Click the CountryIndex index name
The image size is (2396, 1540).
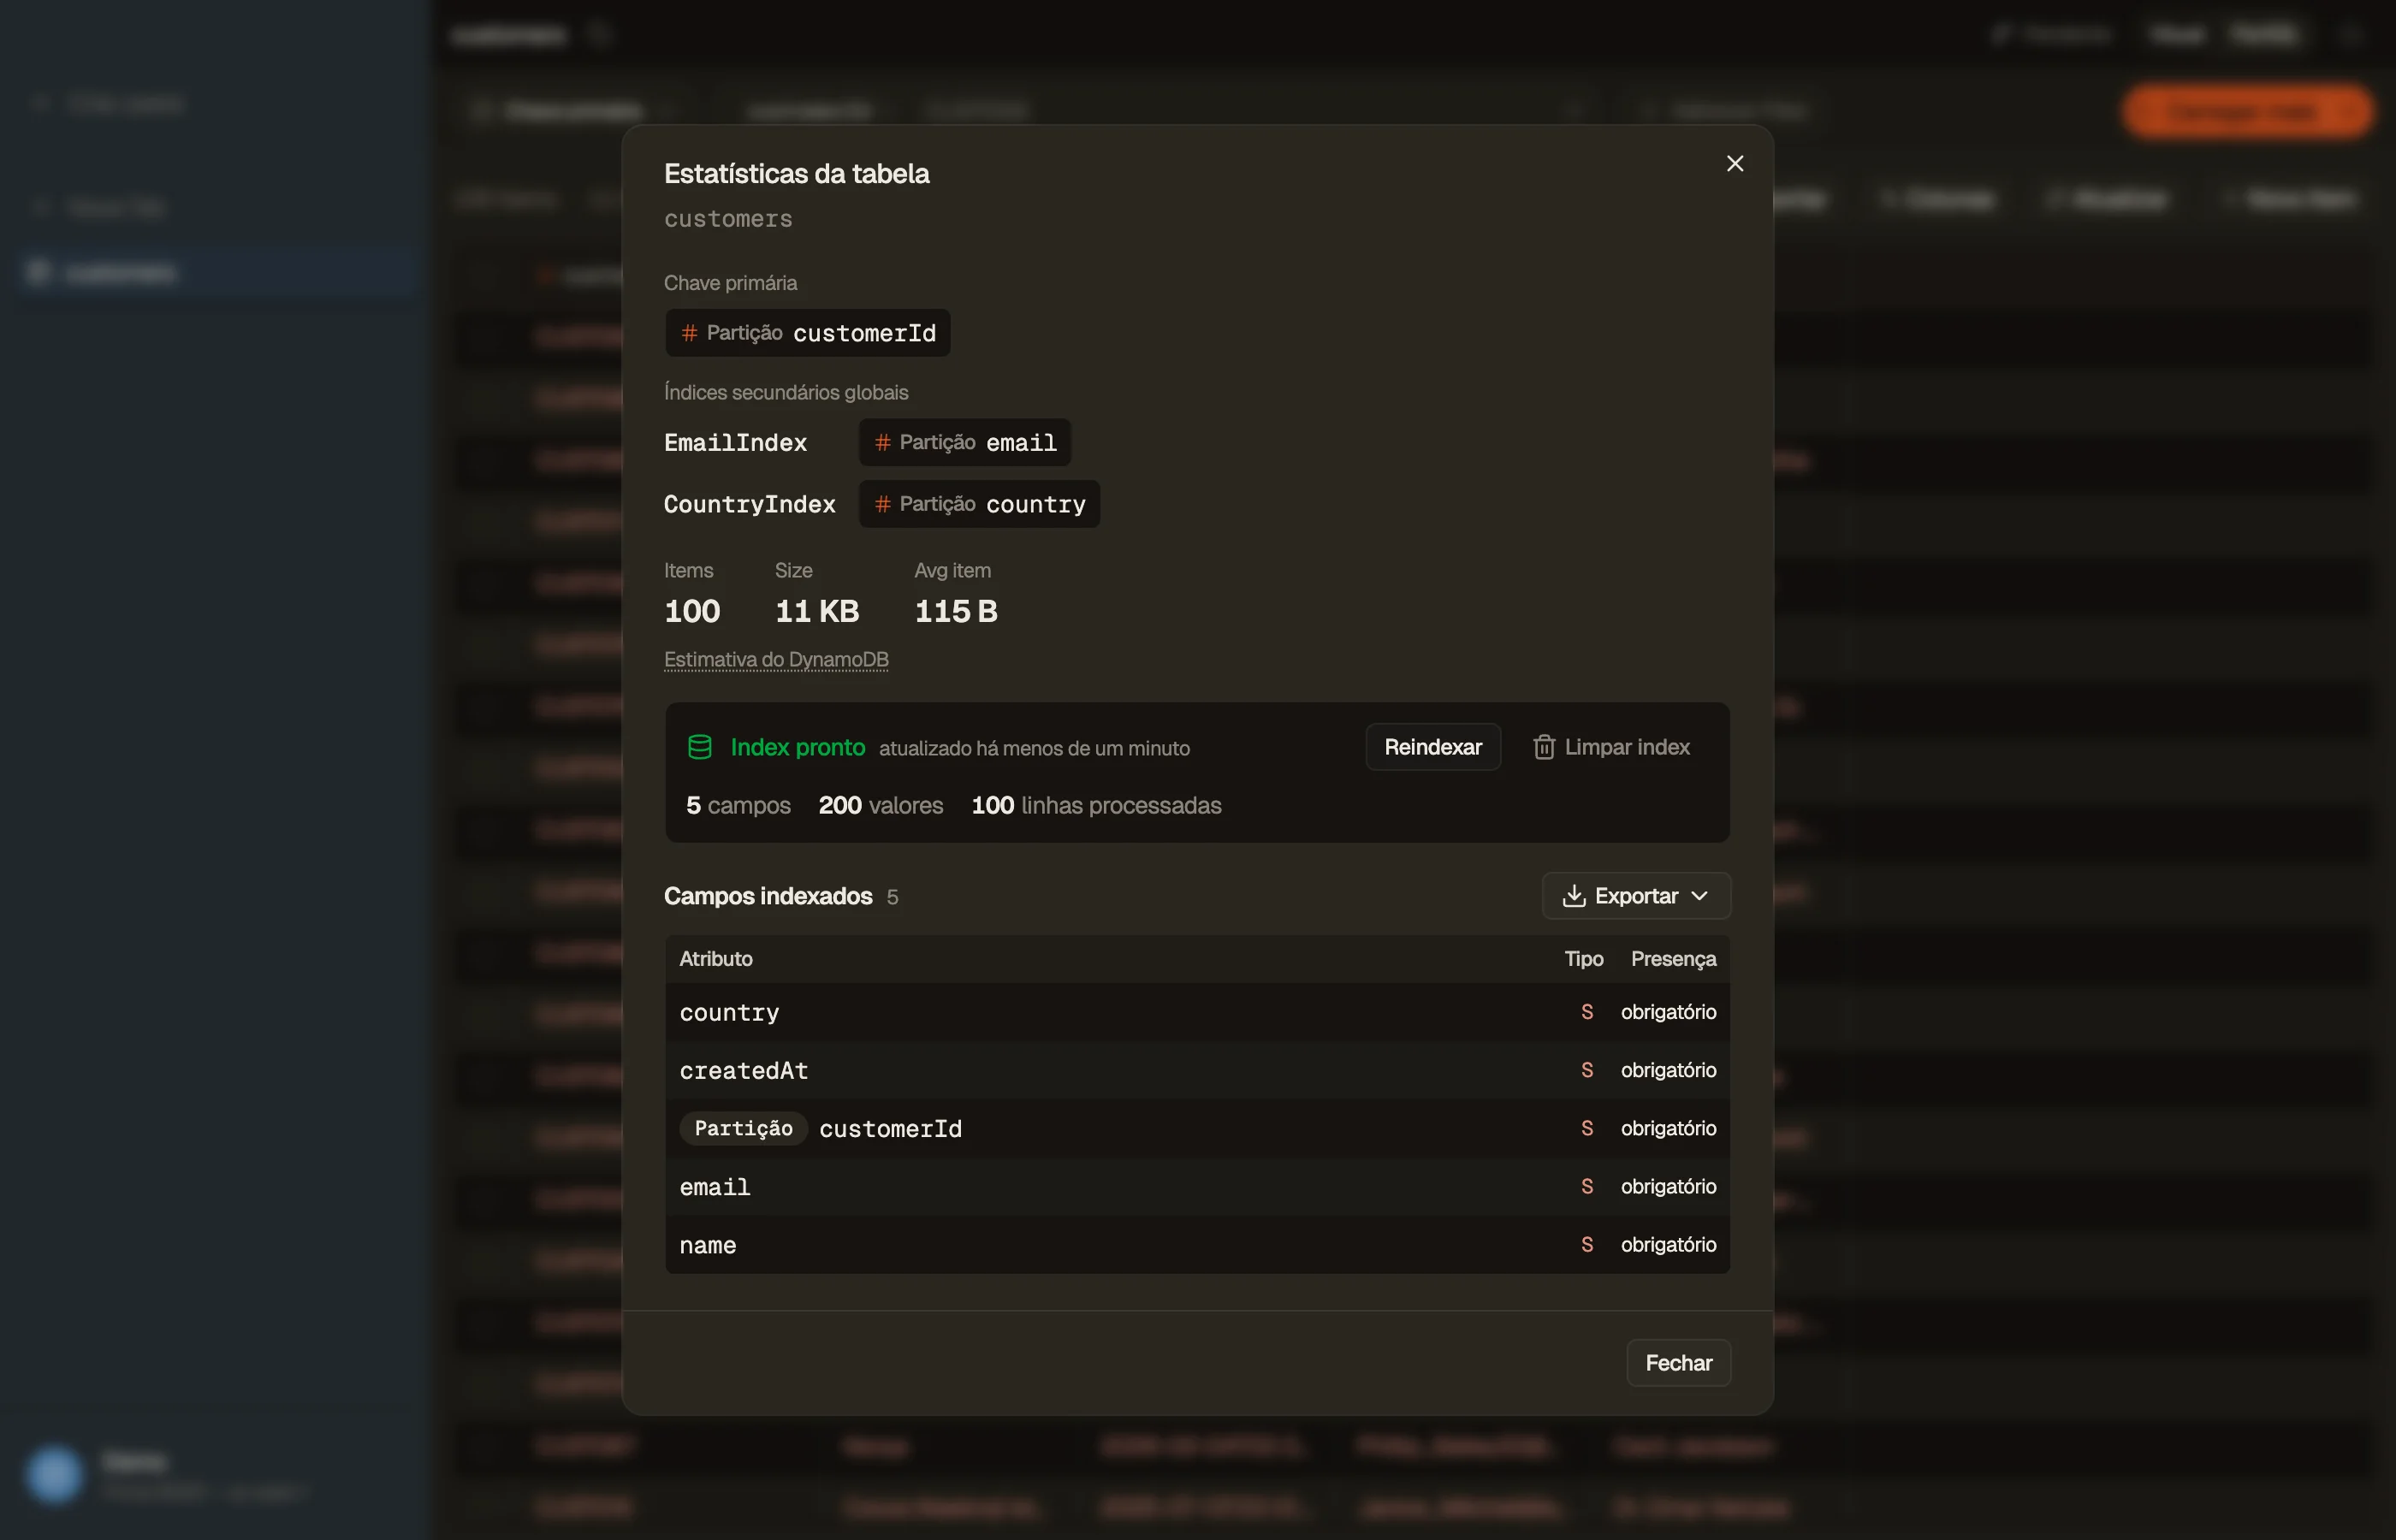pyautogui.click(x=749, y=504)
